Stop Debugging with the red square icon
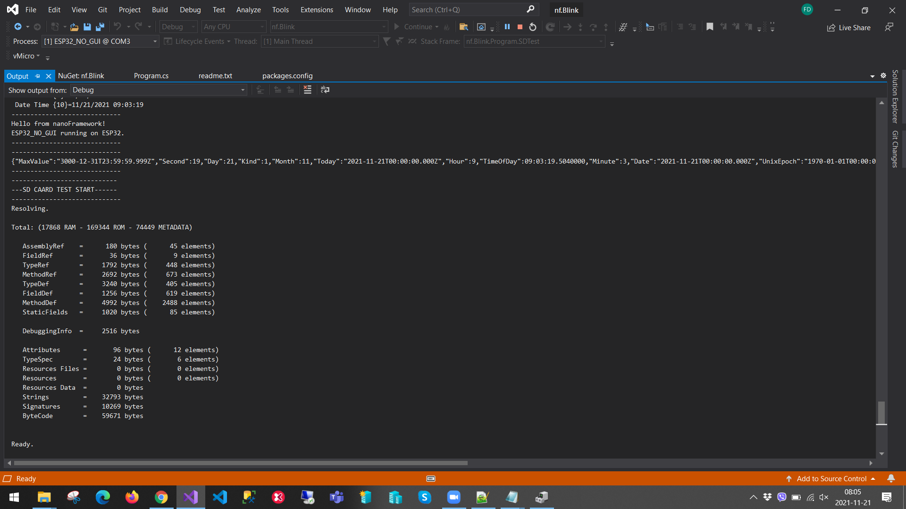Viewport: 906px width, 509px height. tap(520, 27)
